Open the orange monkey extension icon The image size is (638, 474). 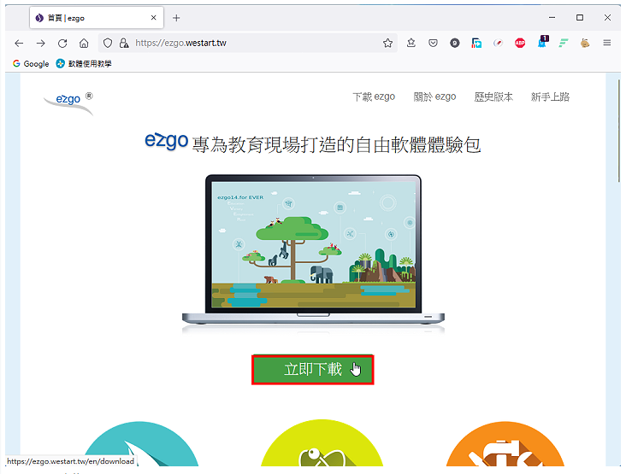[585, 43]
